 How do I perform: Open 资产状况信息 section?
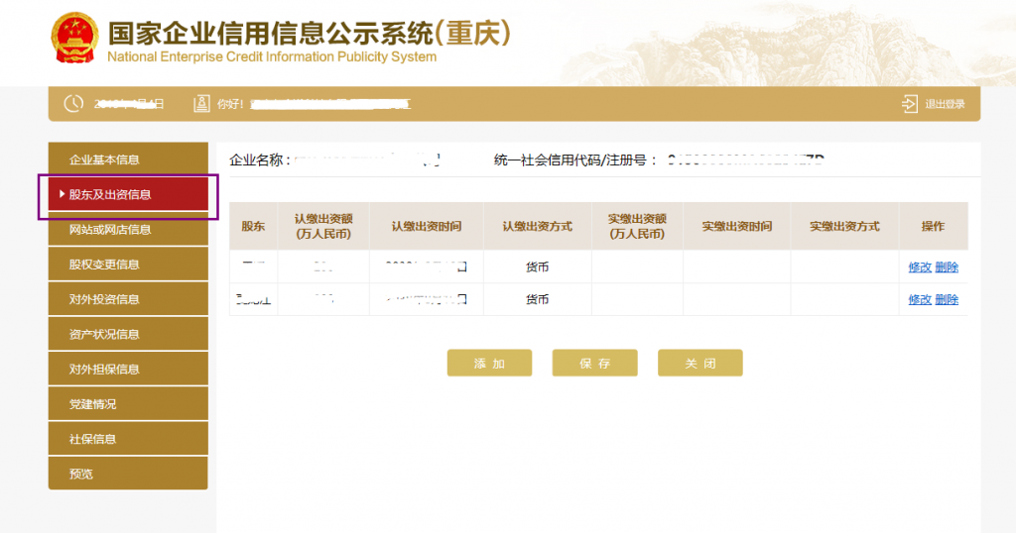128,334
